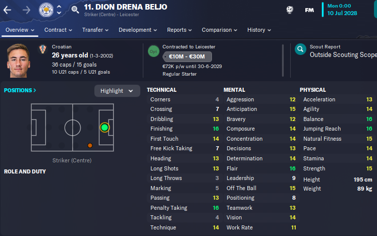Click the football globe icon

[x=290, y=10]
